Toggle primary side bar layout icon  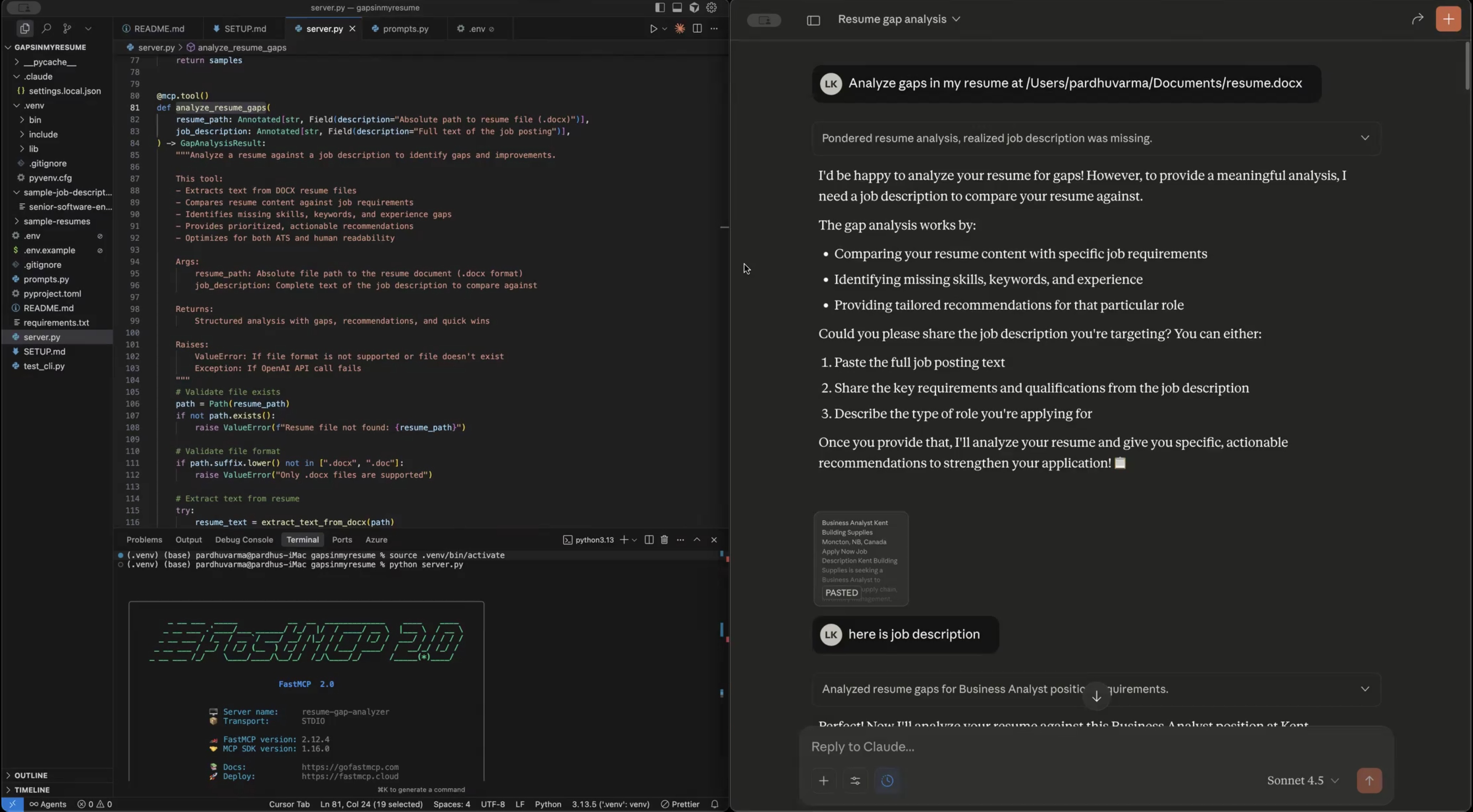coord(659,7)
